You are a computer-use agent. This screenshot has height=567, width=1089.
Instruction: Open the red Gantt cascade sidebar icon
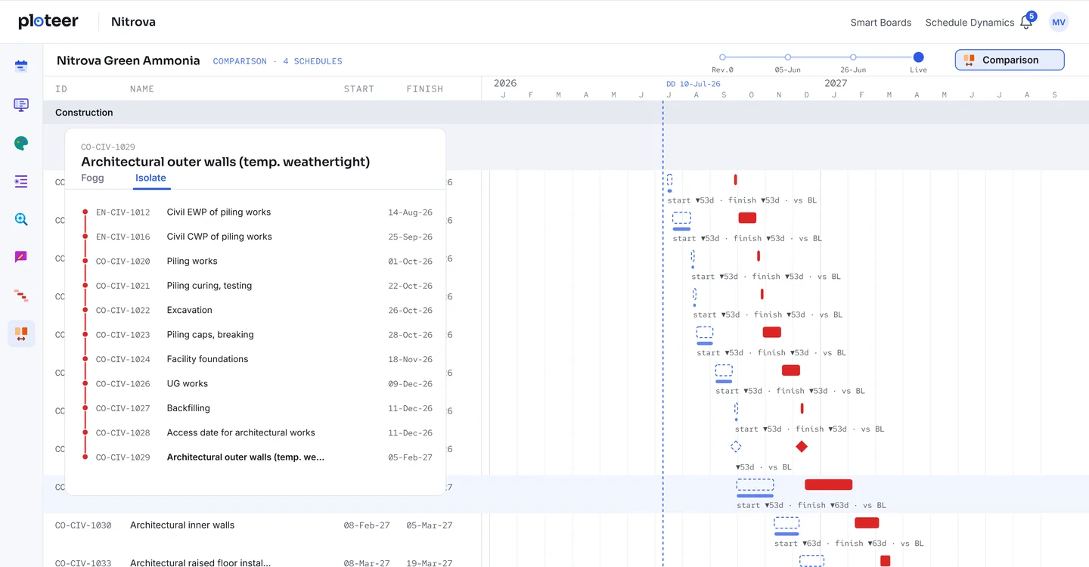pos(21,296)
